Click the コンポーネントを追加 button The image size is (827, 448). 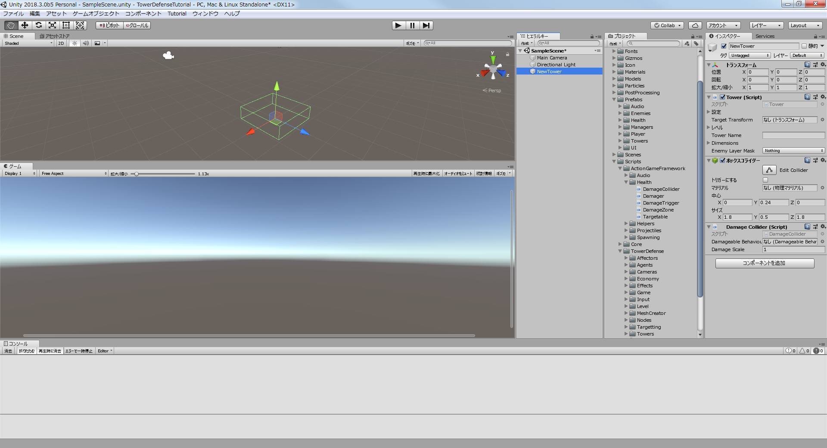click(765, 263)
